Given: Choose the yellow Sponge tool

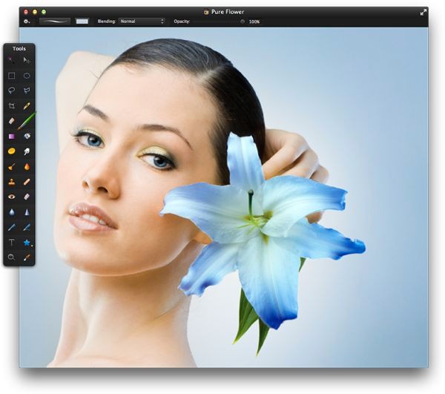Looking at the screenshot, I should [x=11, y=151].
